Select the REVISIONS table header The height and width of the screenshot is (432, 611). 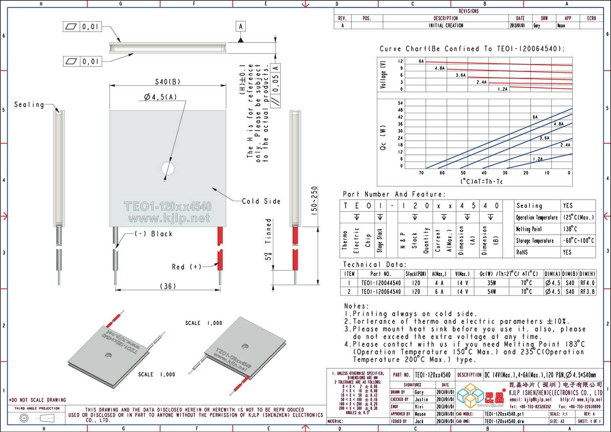(x=468, y=11)
